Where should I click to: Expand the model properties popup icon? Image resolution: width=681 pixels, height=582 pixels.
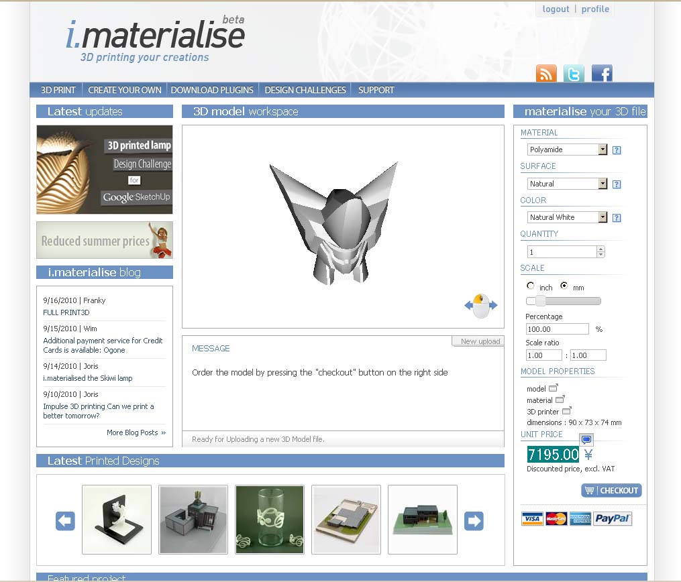(554, 388)
